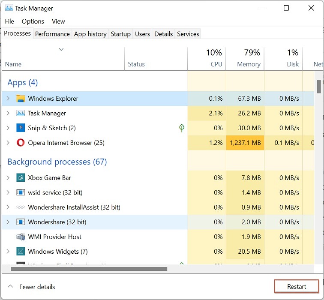The width and height of the screenshot is (324, 300).
Task: Switch to the Performance tab
Action: 52,34
